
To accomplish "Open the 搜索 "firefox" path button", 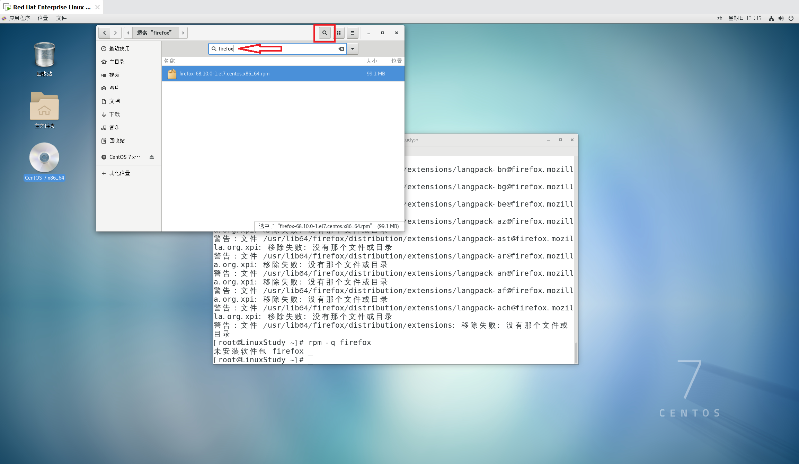I will [156, 33].
